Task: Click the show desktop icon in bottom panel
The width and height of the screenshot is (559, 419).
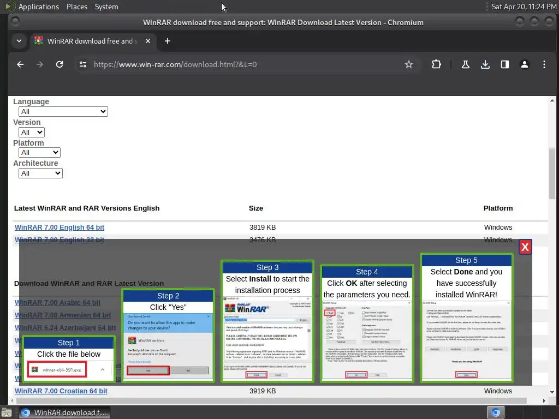Action: (x=7, y=412)
